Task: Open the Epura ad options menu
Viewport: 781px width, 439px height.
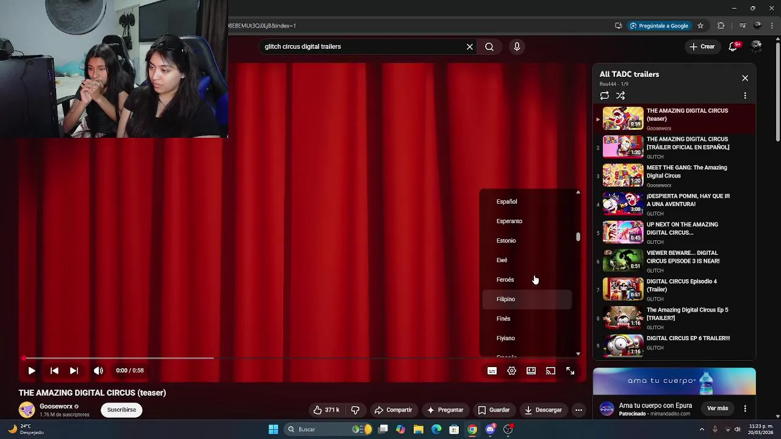Action: [745, 409]
